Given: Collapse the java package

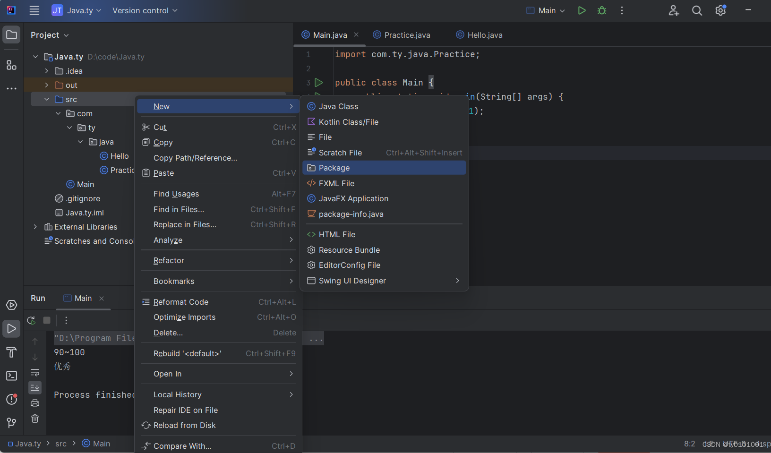Looking at the screenshot, I should click(80, 142).
